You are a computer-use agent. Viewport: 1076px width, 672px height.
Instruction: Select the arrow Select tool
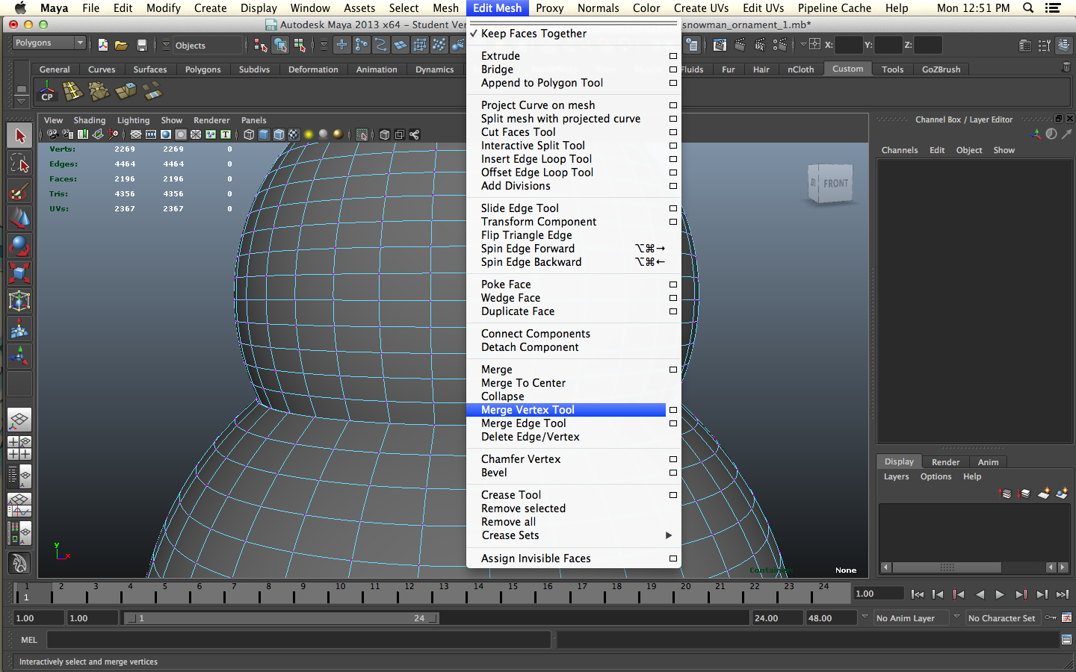pyautogui.click(x=19, y=135)
